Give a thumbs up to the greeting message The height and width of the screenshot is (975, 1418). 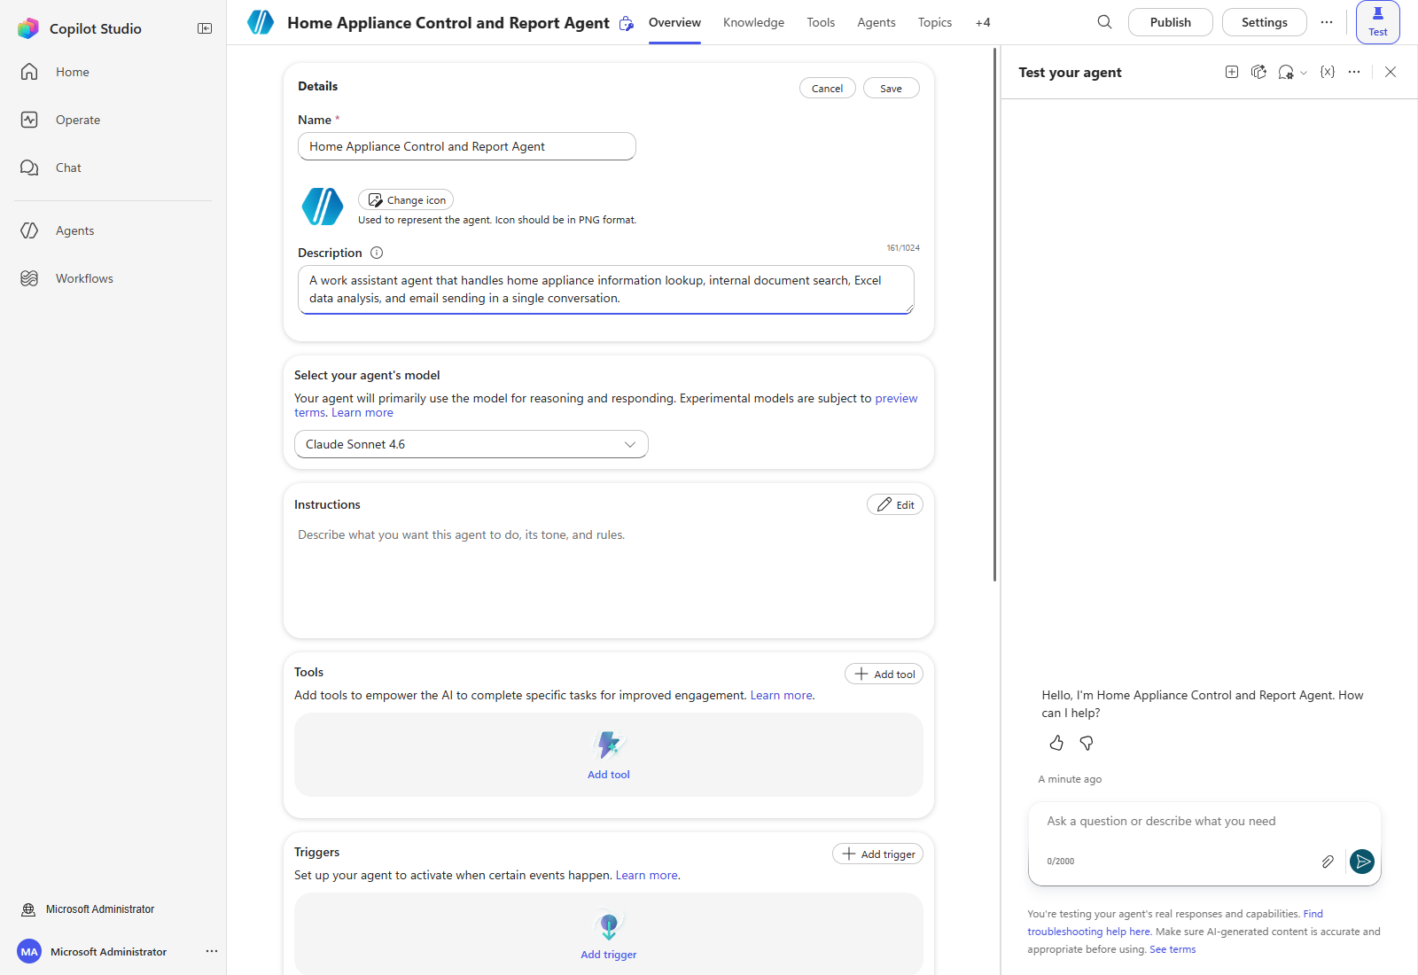click(1056, 743)
